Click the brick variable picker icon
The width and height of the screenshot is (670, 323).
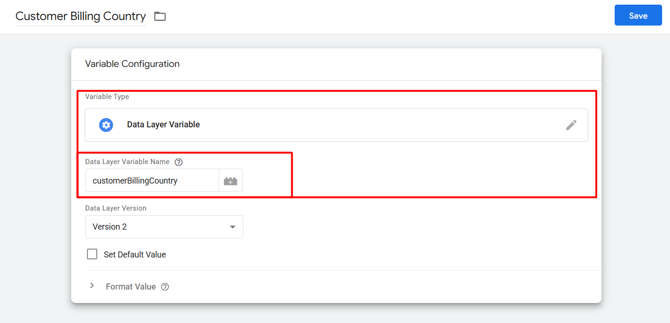(x=230, y=181)
